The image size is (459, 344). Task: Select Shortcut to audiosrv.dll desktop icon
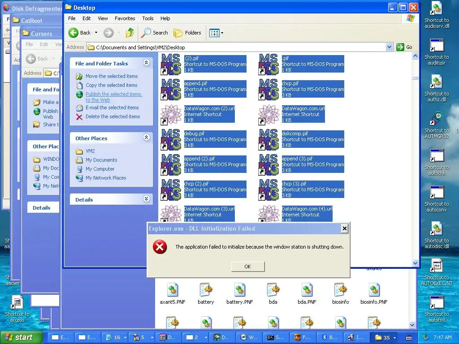(437, 9)
